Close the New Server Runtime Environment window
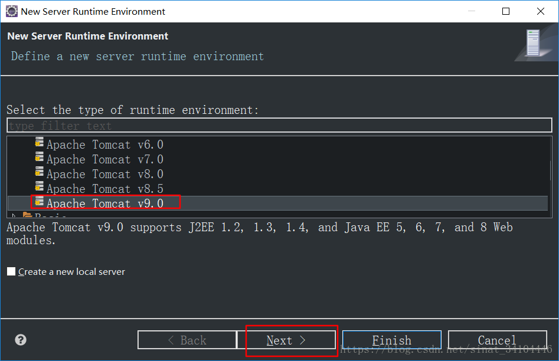 tap(541, 11)
